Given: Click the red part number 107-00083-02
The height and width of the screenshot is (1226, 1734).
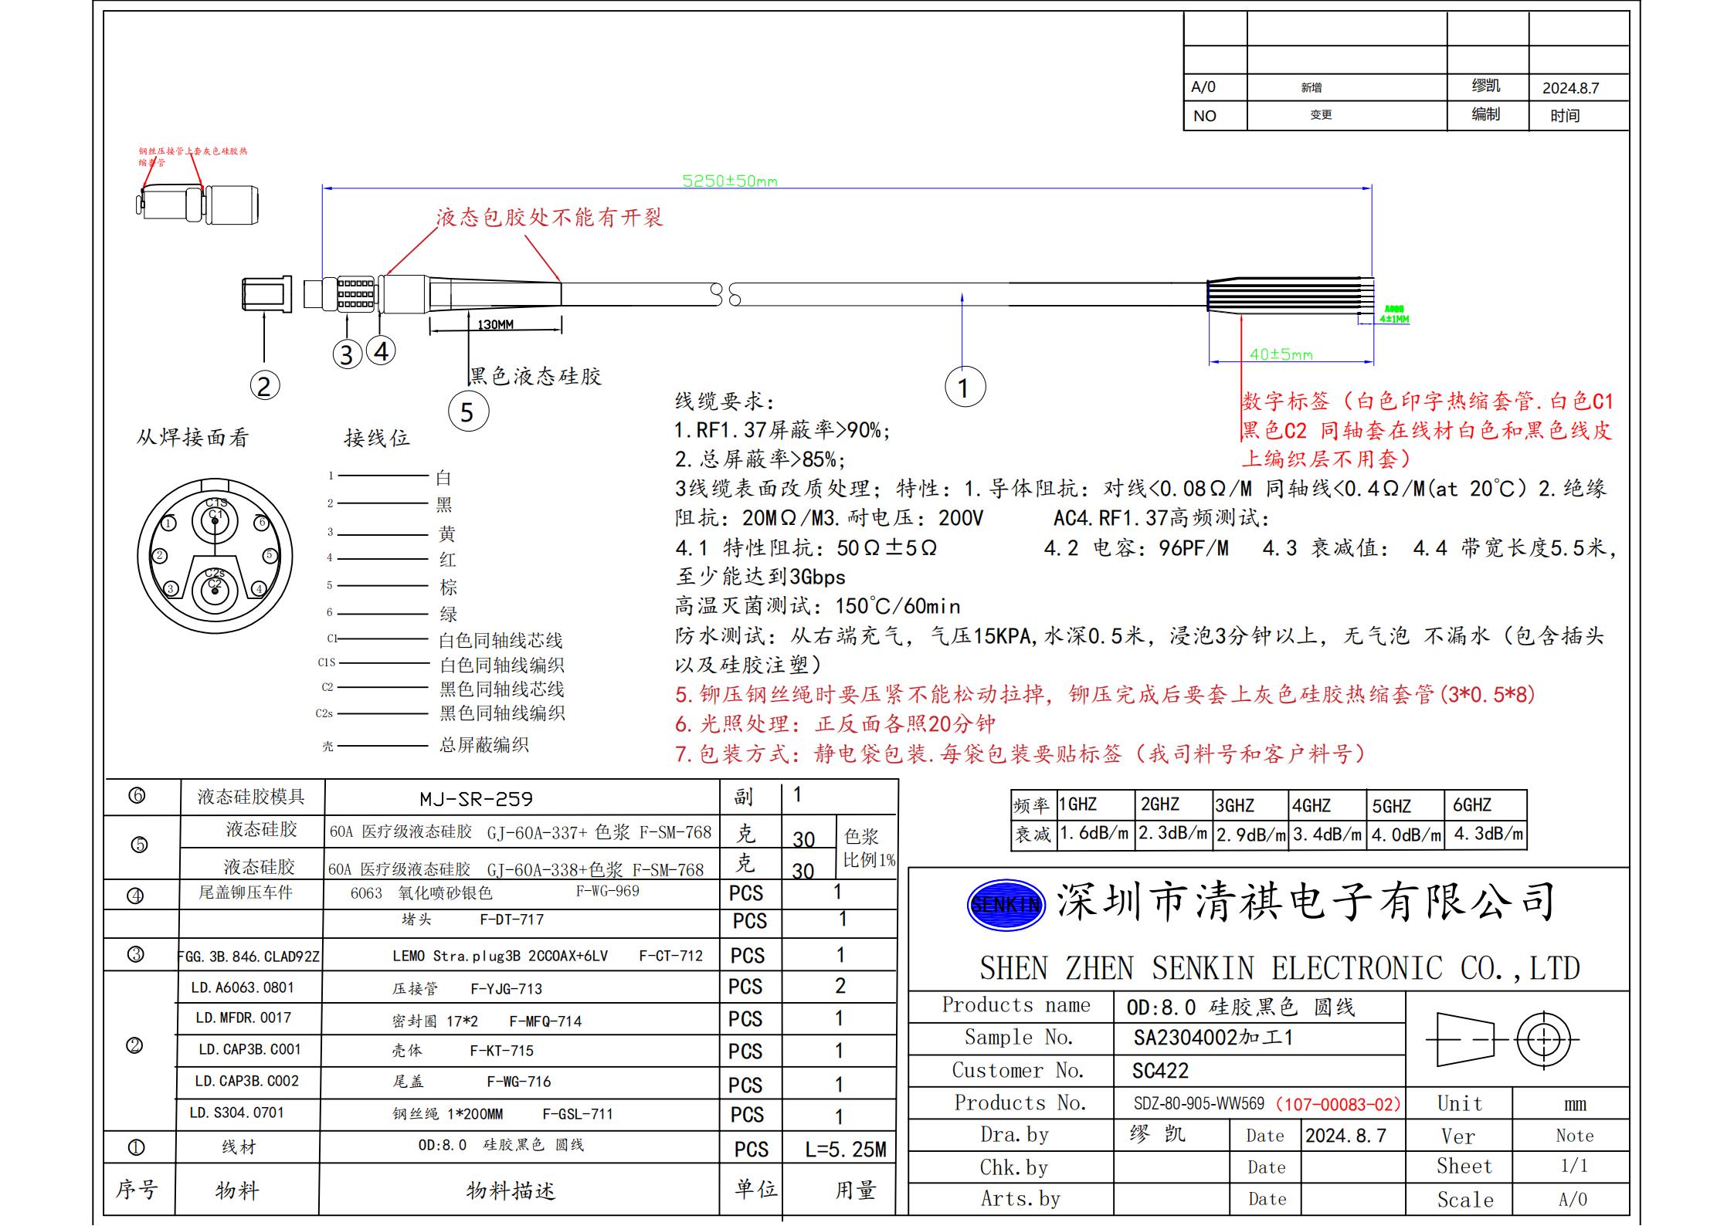Looking at the screenshot, I should [1338, 1104].
